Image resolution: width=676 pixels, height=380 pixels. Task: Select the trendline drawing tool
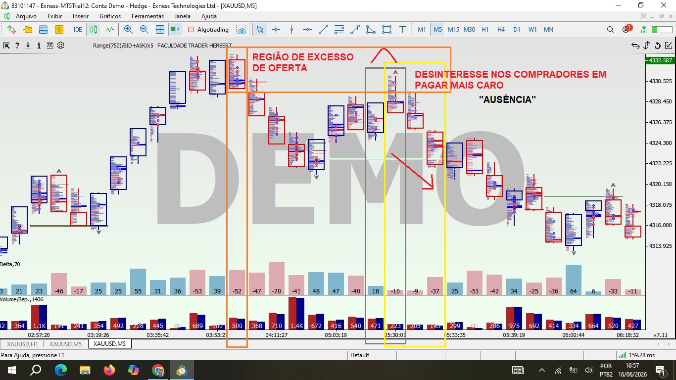pyautogui.click(x=323, y=30)
